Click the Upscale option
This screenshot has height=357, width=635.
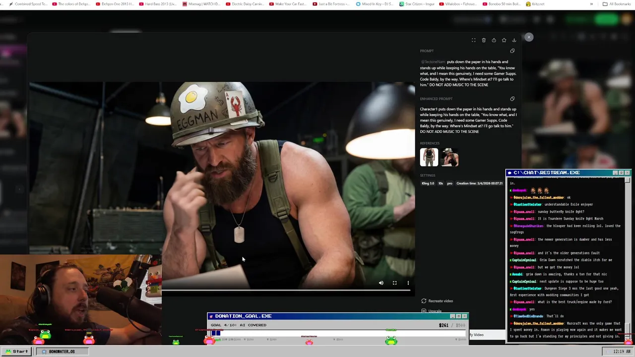pos(432,311)
